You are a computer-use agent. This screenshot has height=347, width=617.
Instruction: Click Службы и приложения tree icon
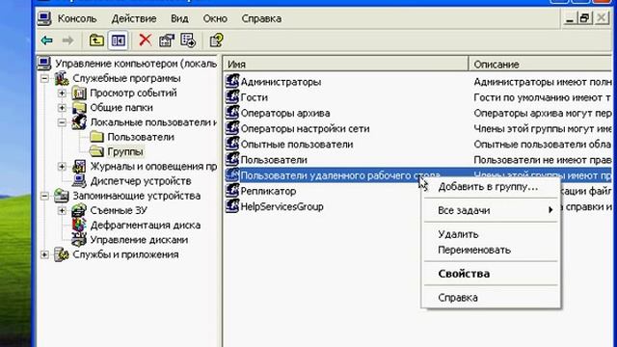tap(62, 254)
